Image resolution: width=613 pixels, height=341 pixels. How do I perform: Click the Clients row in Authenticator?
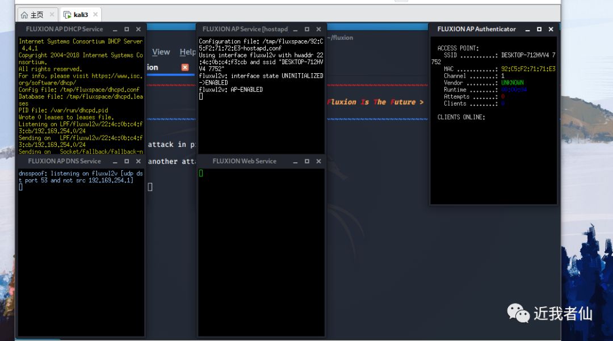pos(474,103)
